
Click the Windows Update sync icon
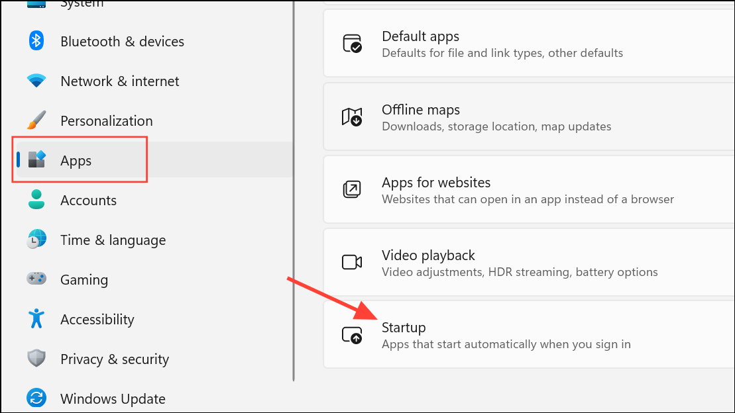pyautogui.click(x=36, y=398)
